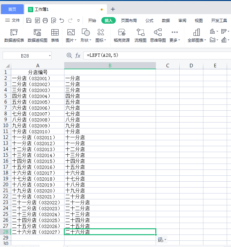Viewport: 231px width, 247px height.
Task: Open Print Preview icon
Action: tap(54, 20)
